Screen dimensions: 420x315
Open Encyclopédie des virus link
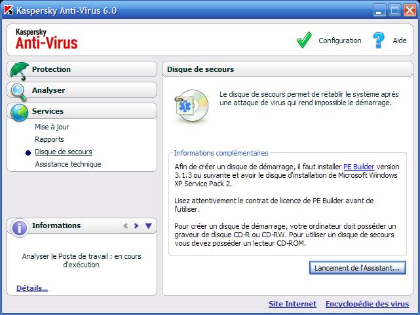pyautogui.click(x=367, y=304)
